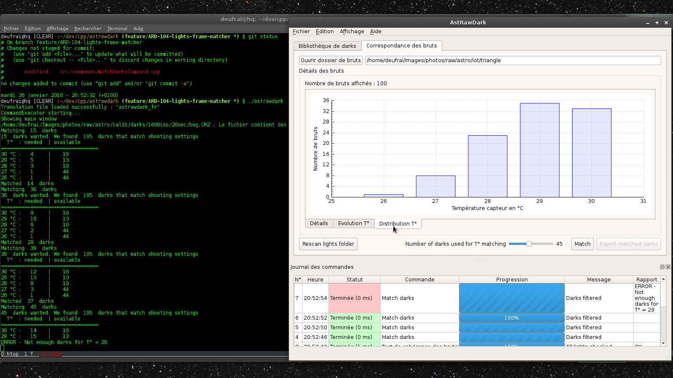Open the Fichier menu in AstRawDark
Viewport: 673px width, 378px height.
[x=301, y=31]
